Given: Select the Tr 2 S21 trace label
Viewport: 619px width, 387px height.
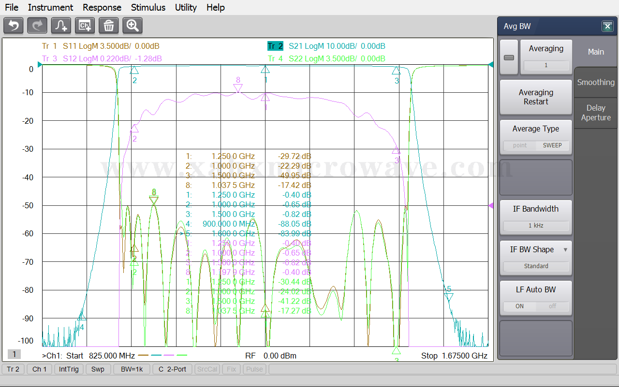Looking at the screenshot, I should pyautogui.click(x=275, y=46).
